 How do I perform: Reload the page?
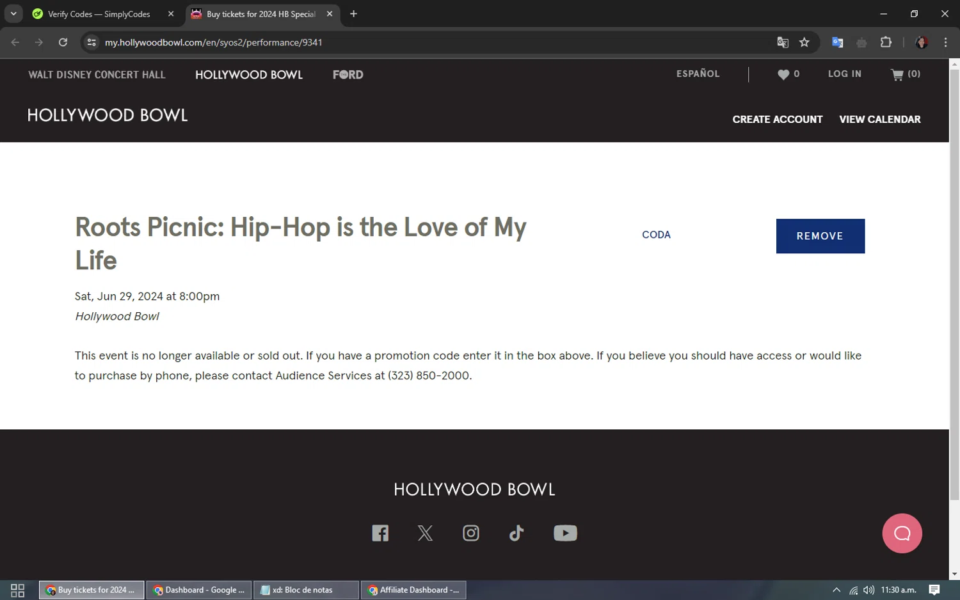(63, 42)
